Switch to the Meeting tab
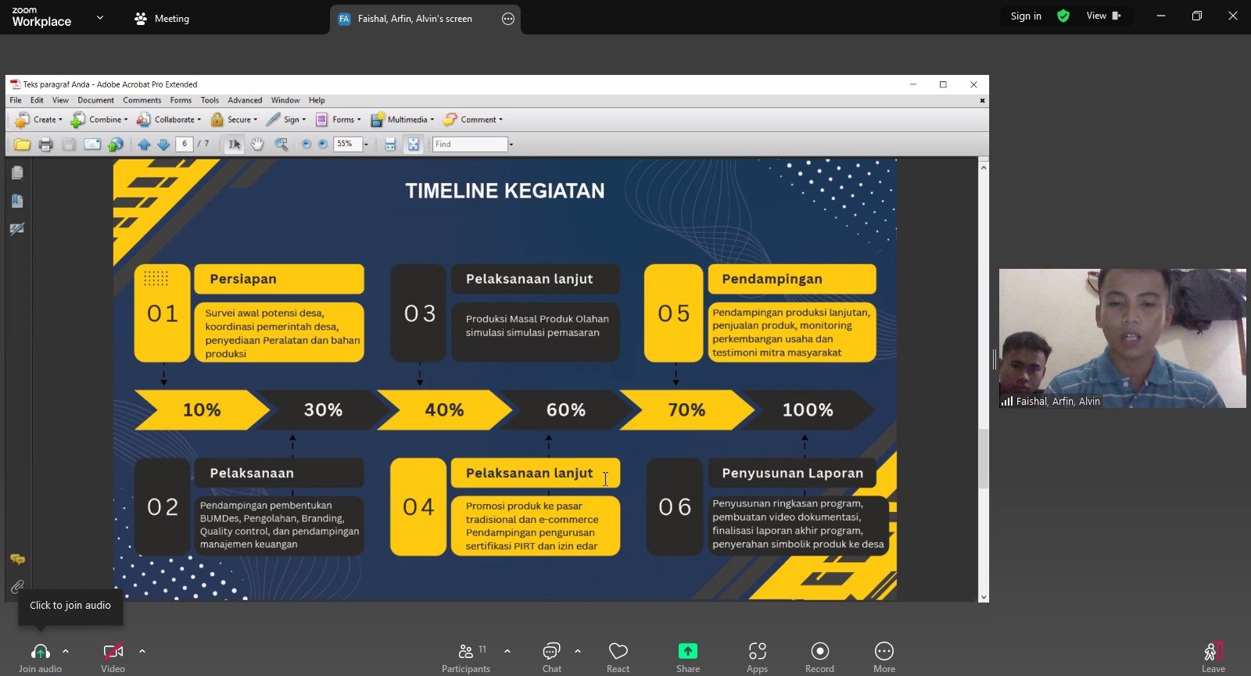The image size is (1251, 676). [x=163, y=19]
